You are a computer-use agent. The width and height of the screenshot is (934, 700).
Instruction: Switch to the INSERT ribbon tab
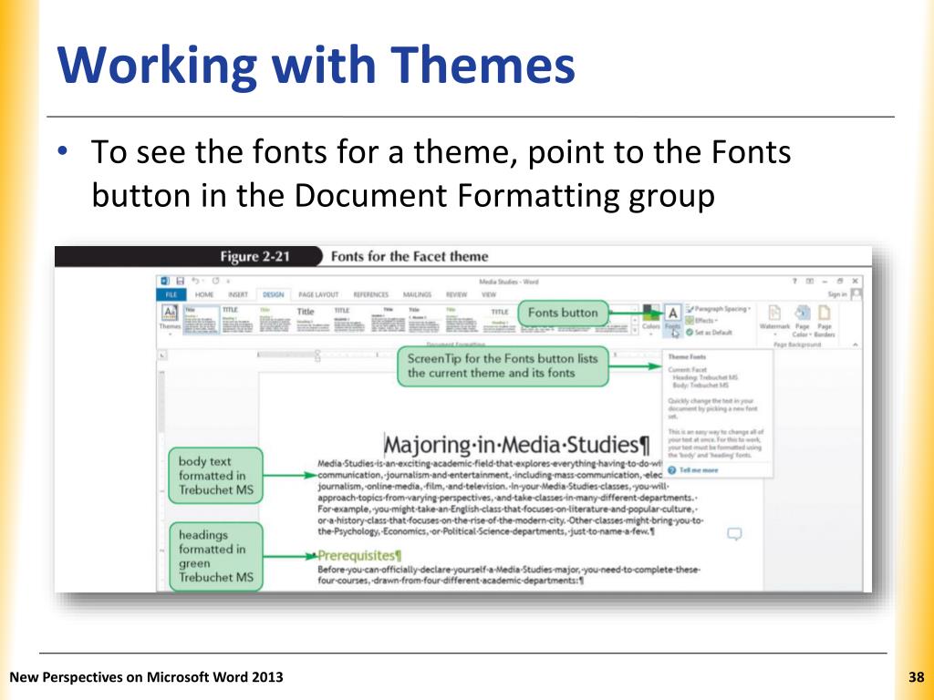click(238, 294)
